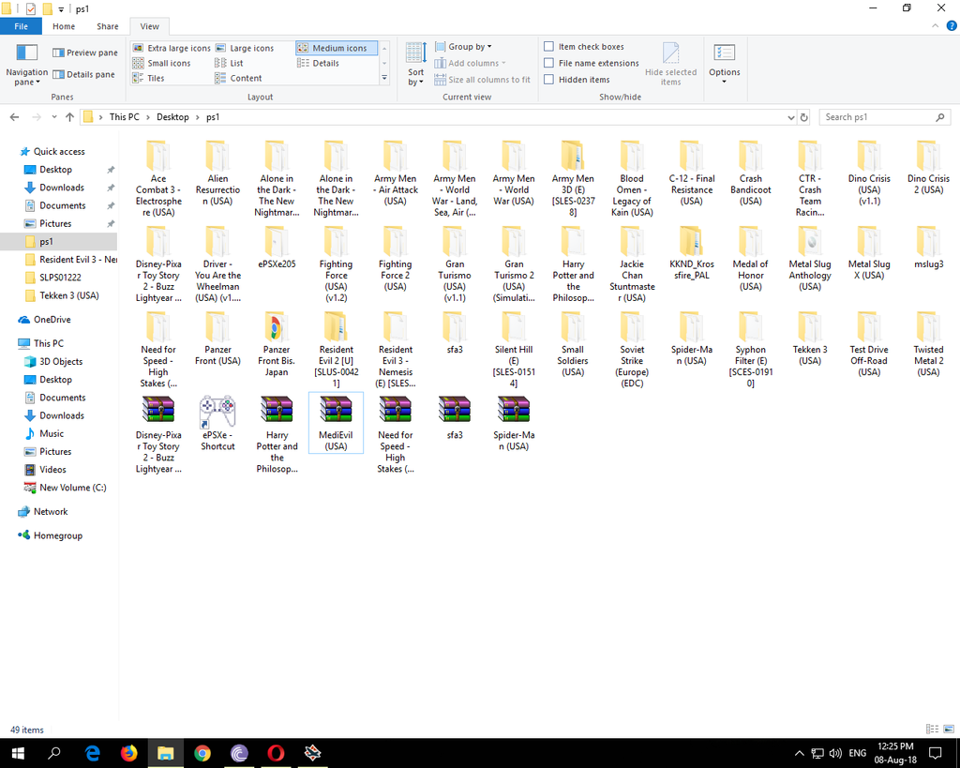
Task: Go up one folder level
Action: coord(69,117)
